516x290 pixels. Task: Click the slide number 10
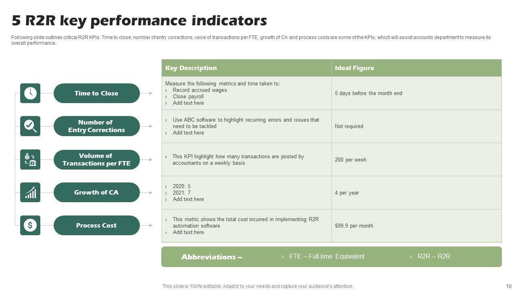coord(508,286)
